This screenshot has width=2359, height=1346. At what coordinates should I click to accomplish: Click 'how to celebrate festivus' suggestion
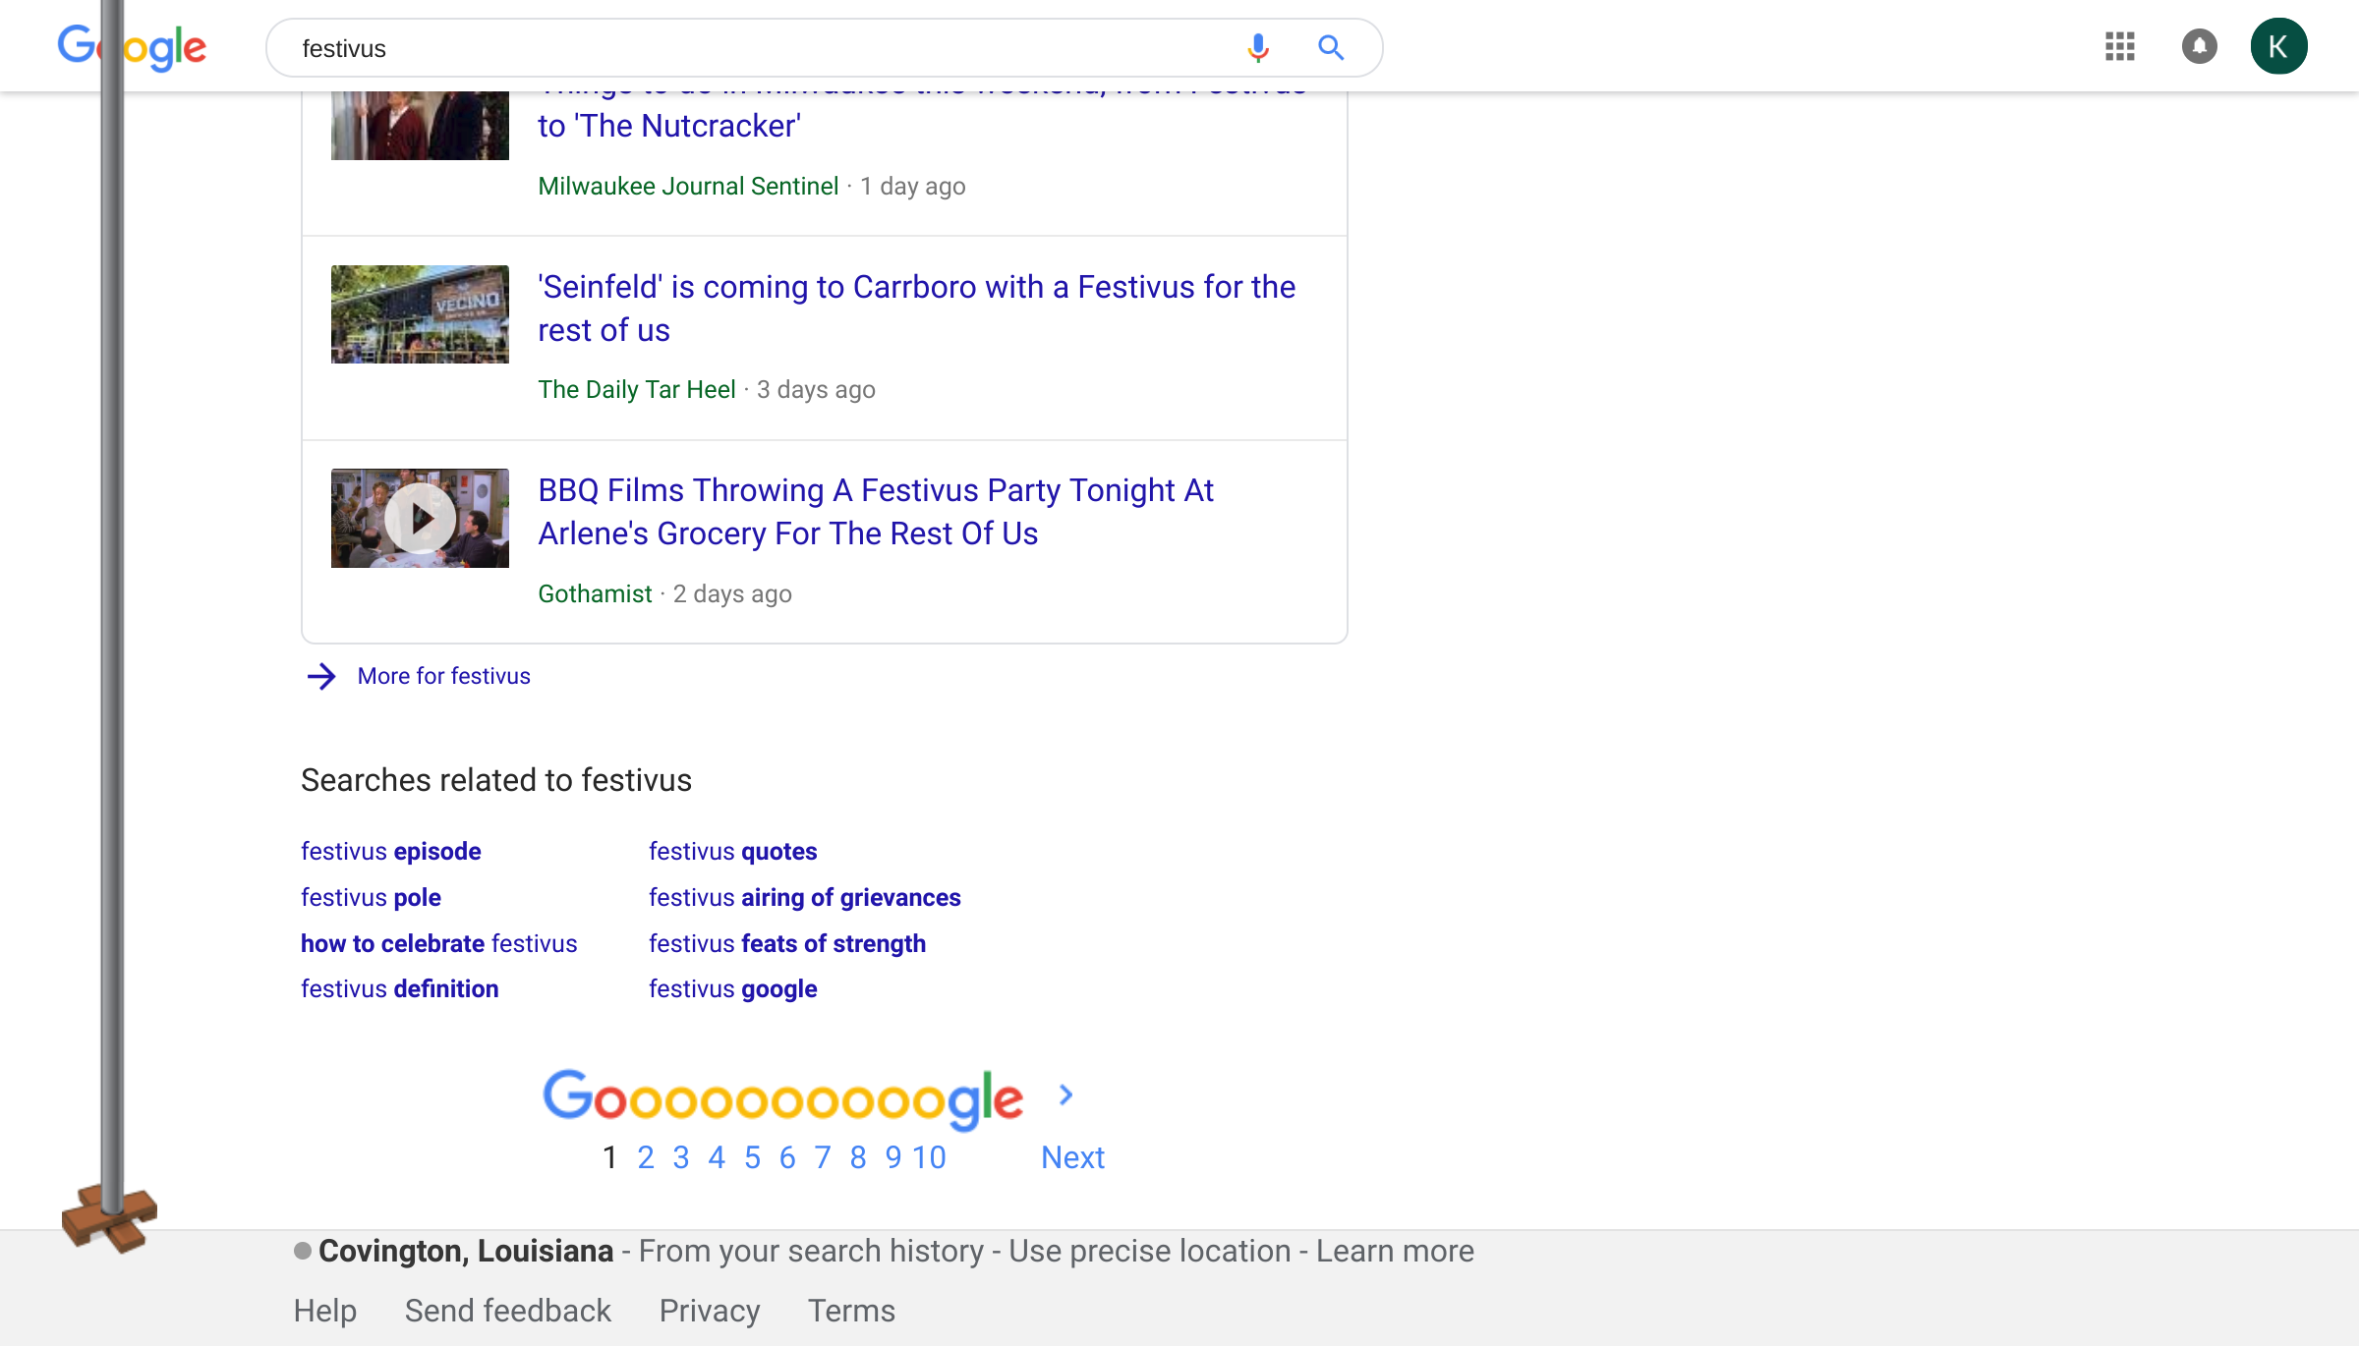point(439,942)
